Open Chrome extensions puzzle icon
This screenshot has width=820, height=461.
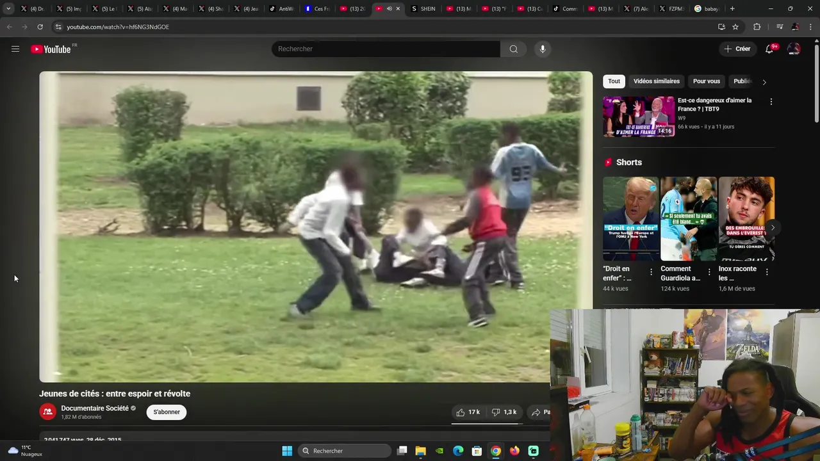(x=757, y=27)
